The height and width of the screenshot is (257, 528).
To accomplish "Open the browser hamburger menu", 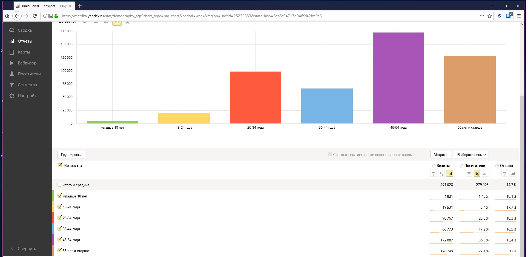I will point(519,16).
